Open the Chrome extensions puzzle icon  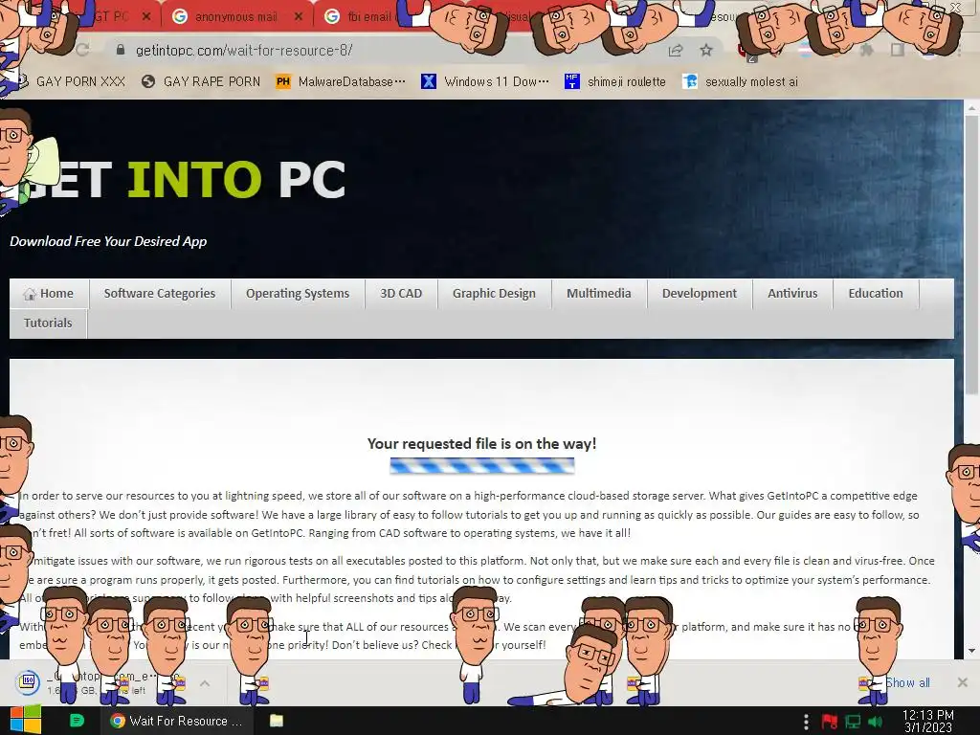point(867,50)
